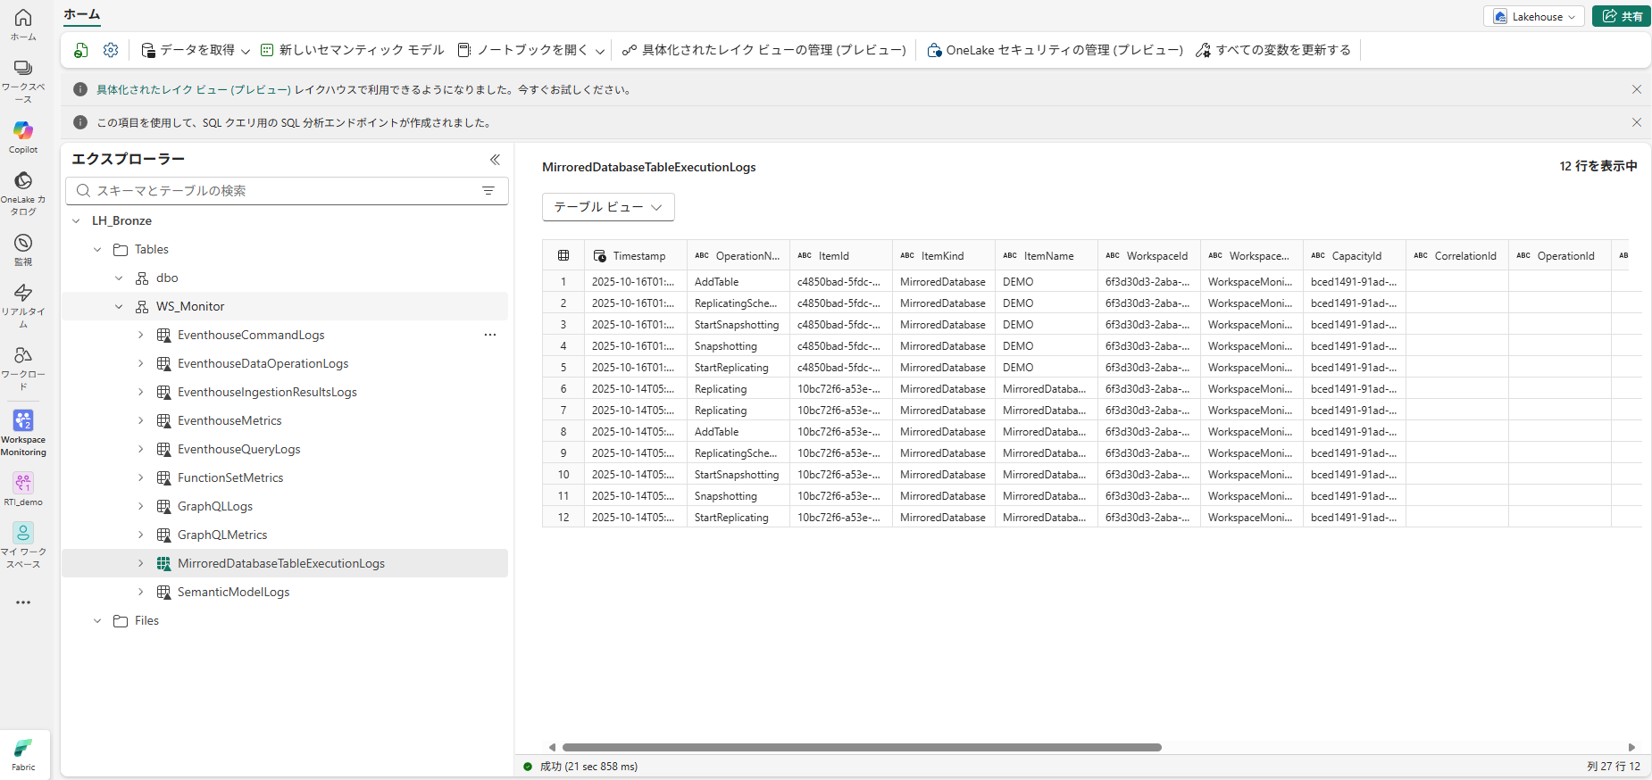Image resolution: width=1652 pixels, height=780 pixels.
Task: Open the Get data (データを取得) dropdown
Action: pyautogui.click(x=196, y=50)
